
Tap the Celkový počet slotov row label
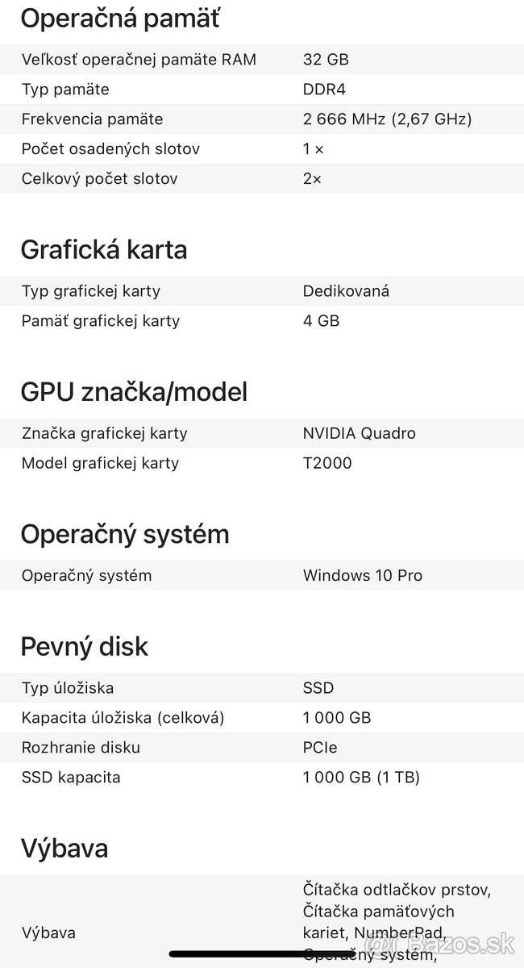coord(99,178)
